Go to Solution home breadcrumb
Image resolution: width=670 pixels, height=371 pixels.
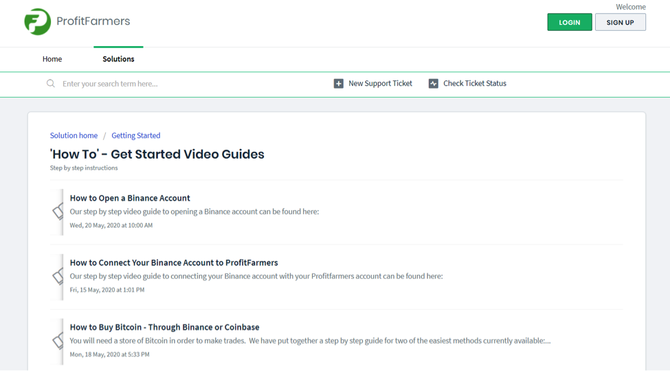74,135
